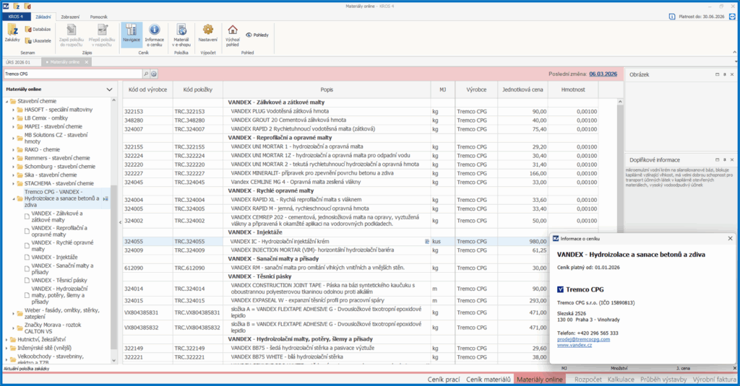Collapse the Stavební chemie tree node
The image size is (740, 386).
tap(6, 101)
